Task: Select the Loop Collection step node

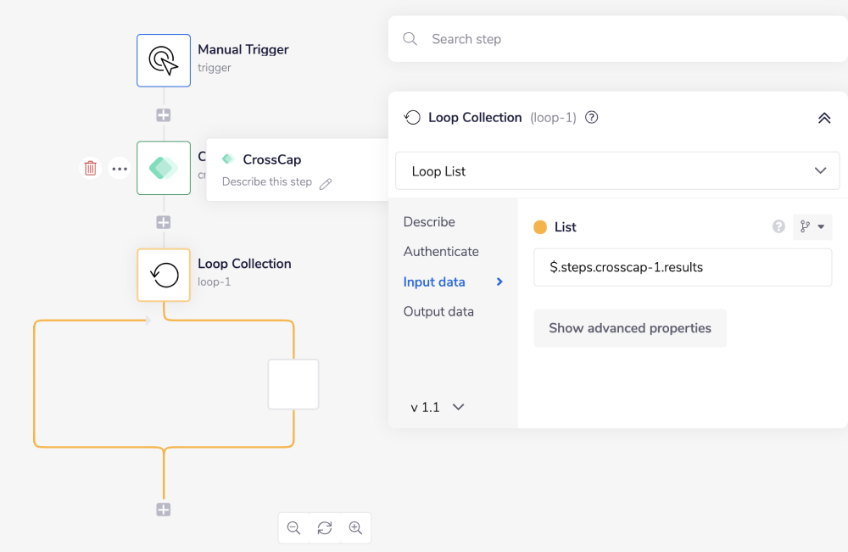Action: (x=164, y=275)
